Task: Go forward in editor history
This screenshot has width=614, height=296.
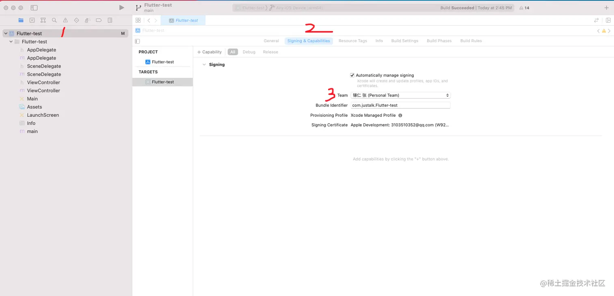Action: coord(156,20)
